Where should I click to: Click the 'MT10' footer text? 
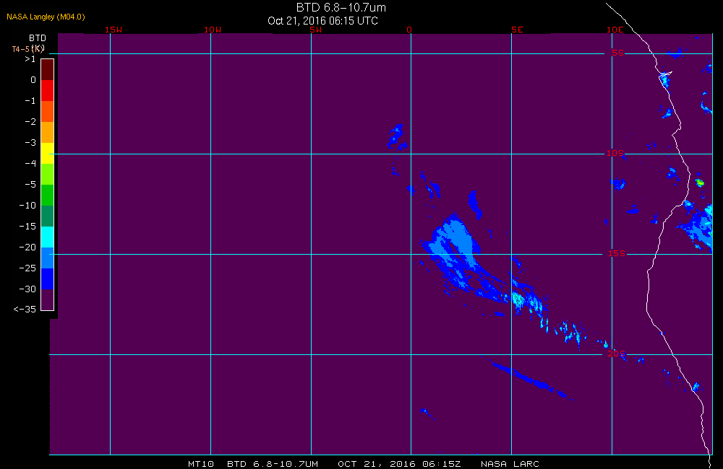click(201, 464)
